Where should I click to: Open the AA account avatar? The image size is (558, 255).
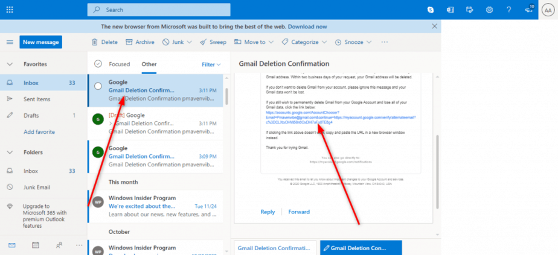point(548,10)
